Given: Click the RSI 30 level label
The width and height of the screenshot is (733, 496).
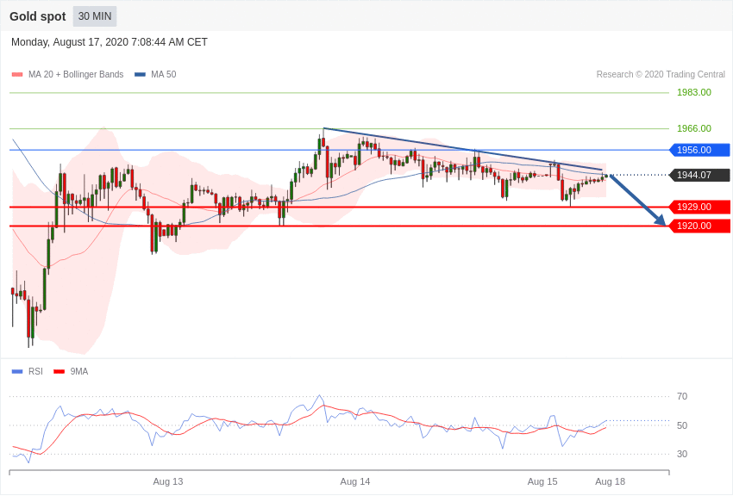Looking at the screenshot, I should tap(682, 454).
